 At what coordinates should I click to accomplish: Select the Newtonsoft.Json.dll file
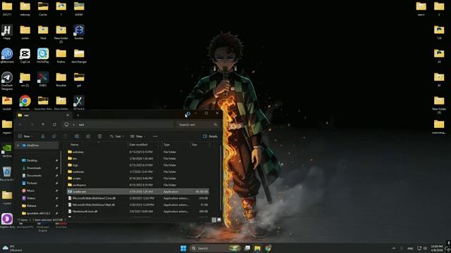tap(138, 212)
